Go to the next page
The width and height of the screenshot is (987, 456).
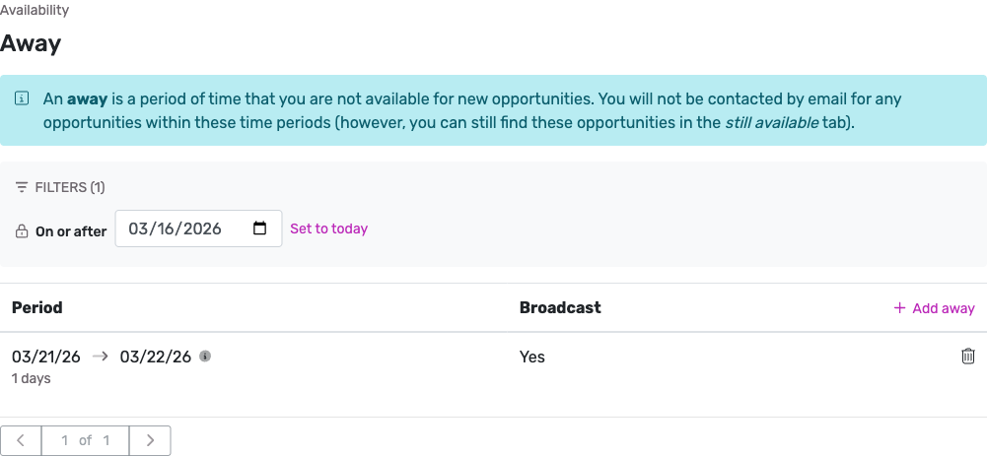coord(150,440)
